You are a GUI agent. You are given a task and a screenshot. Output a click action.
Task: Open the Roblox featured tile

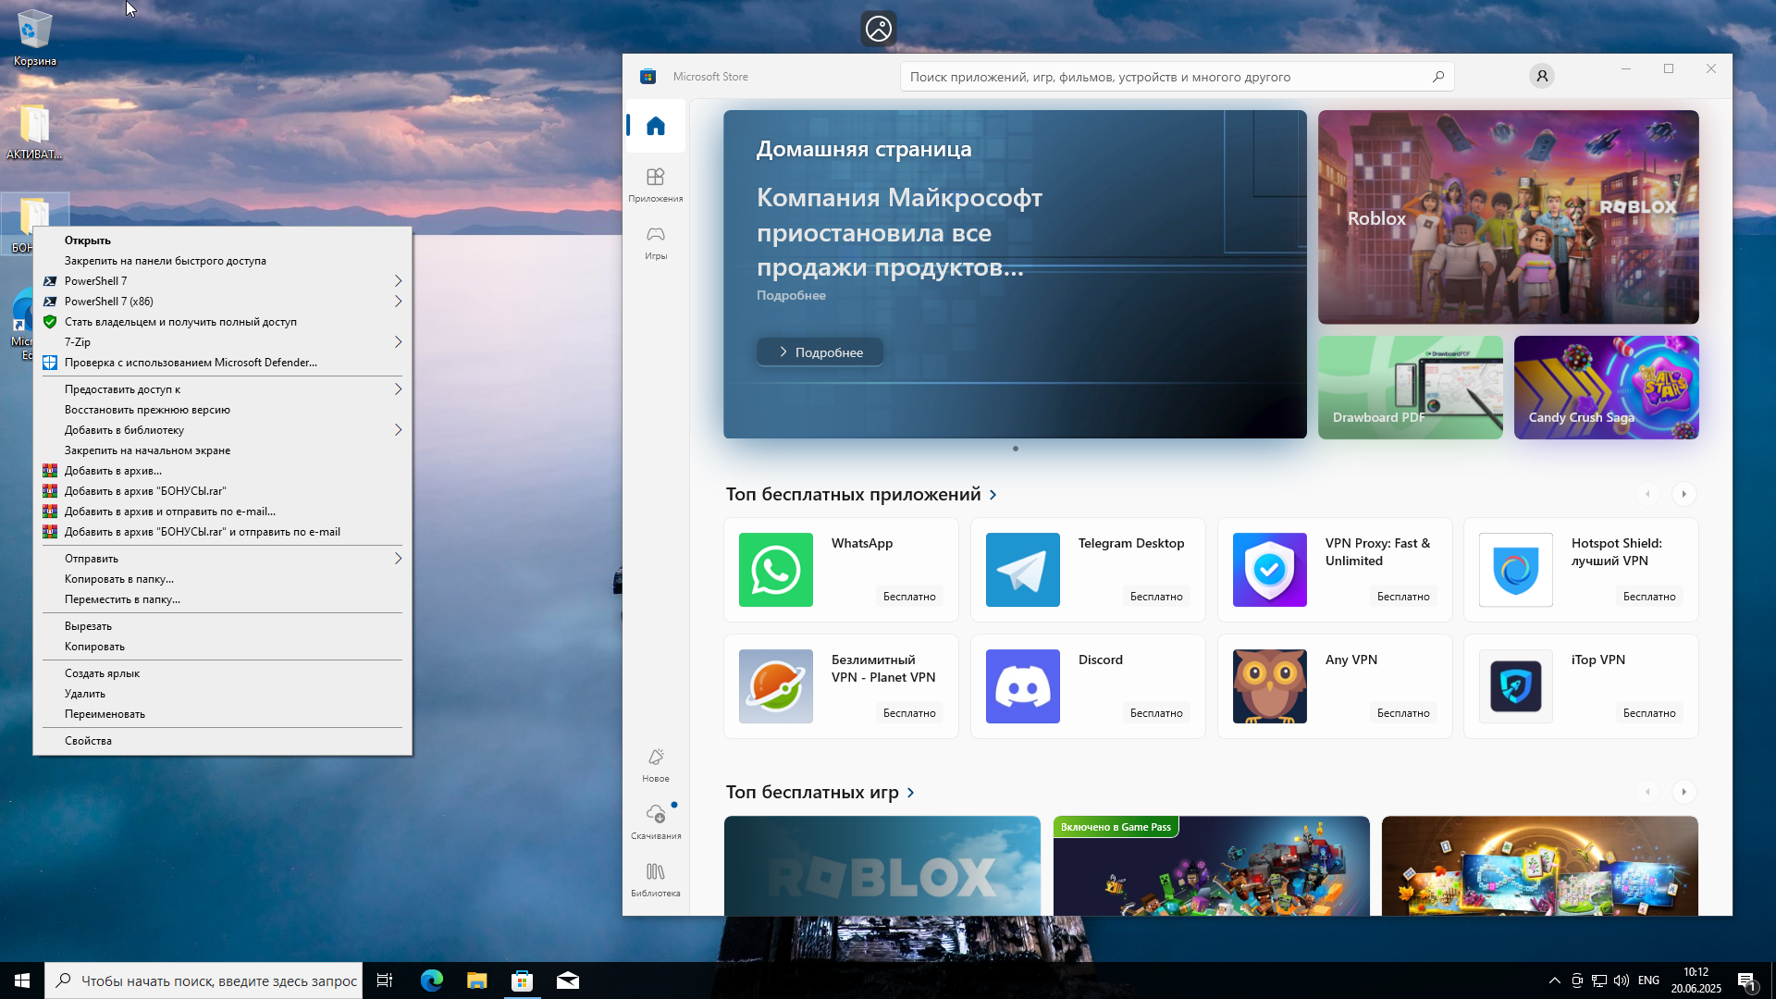tap(1508, 217)
